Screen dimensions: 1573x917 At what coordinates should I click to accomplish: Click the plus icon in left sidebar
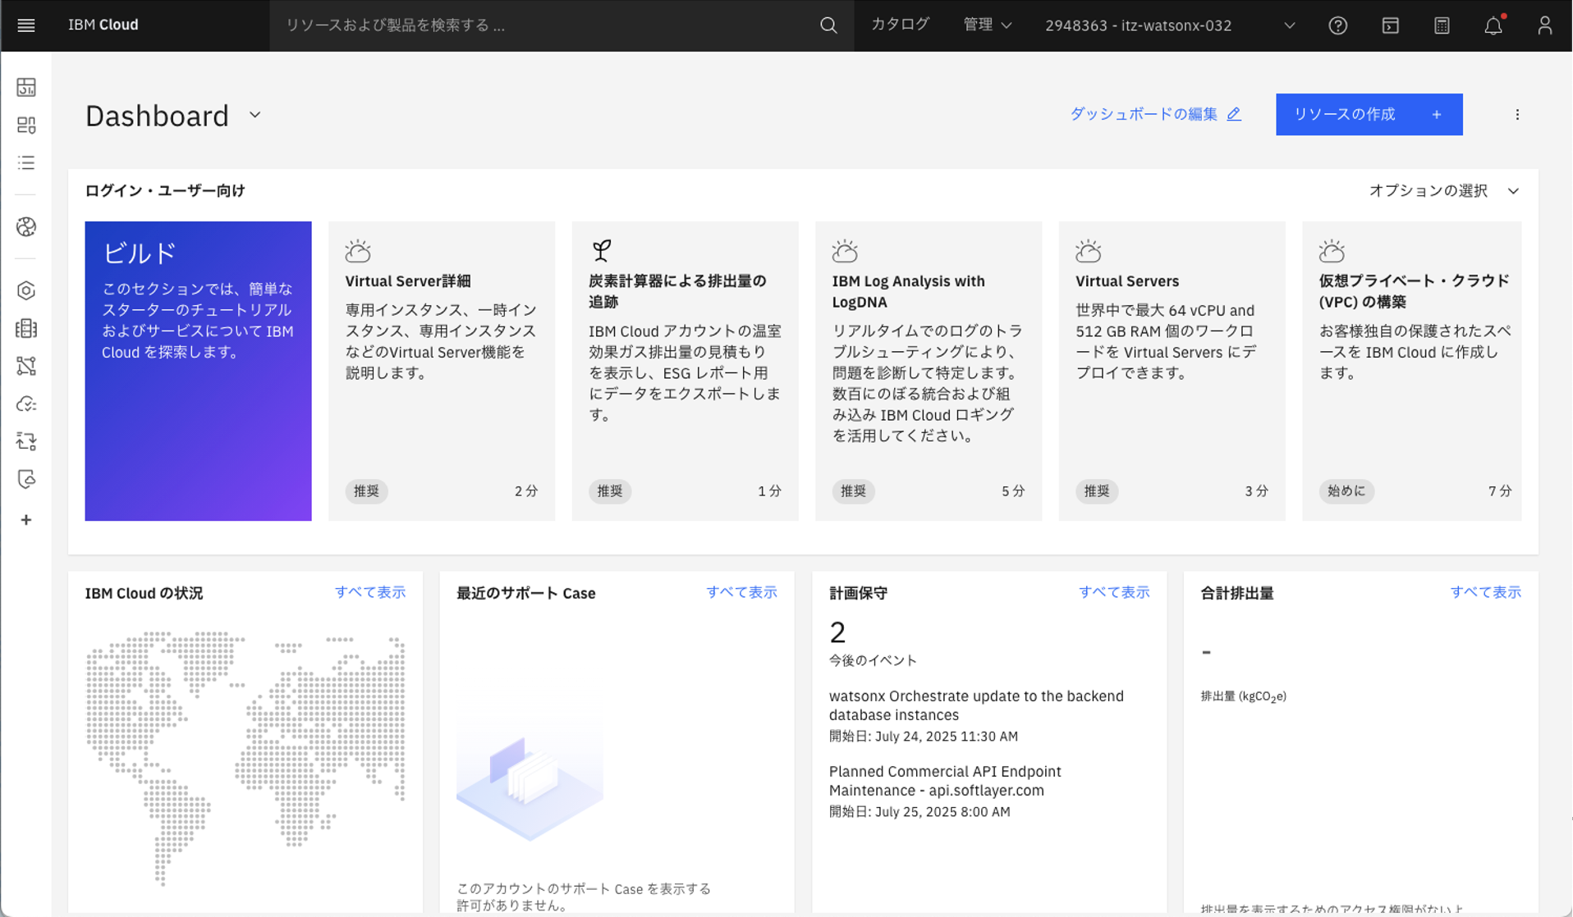tap(26, 520)
